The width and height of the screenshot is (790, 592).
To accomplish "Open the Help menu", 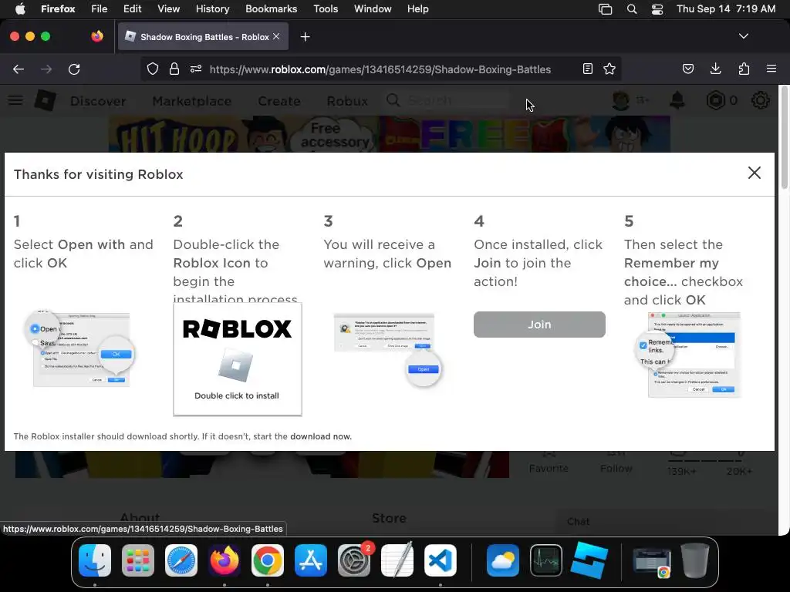I will 417,8.
